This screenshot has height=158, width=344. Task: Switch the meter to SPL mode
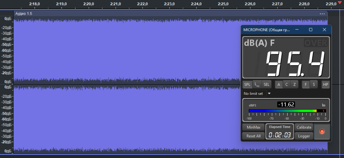pos(247,85)
